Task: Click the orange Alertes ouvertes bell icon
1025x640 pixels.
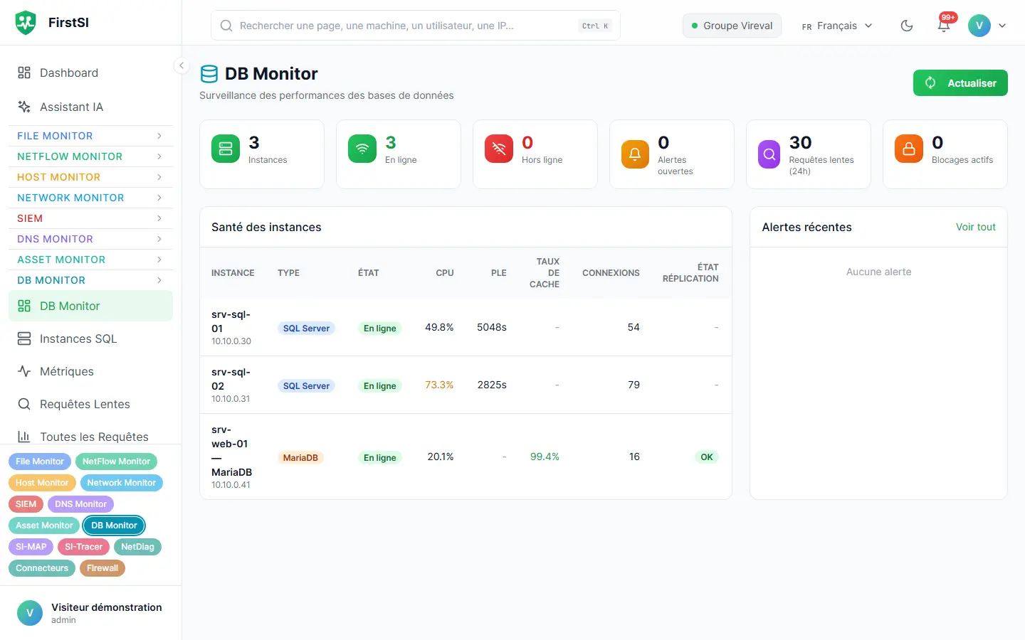Action: coord(635,154)
